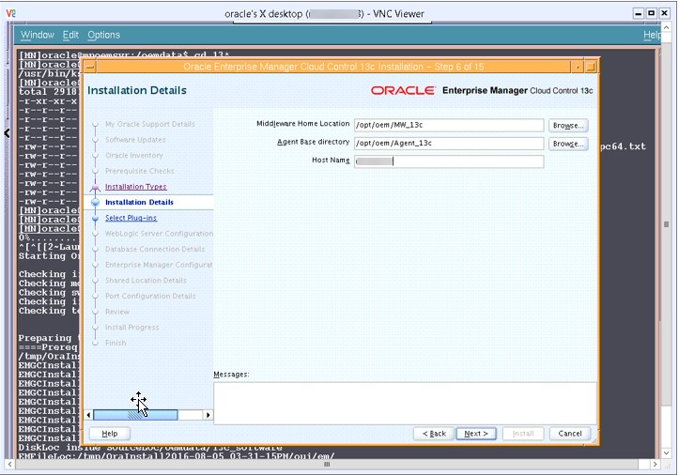Browse for Middleware Home Location

[568, 126]
